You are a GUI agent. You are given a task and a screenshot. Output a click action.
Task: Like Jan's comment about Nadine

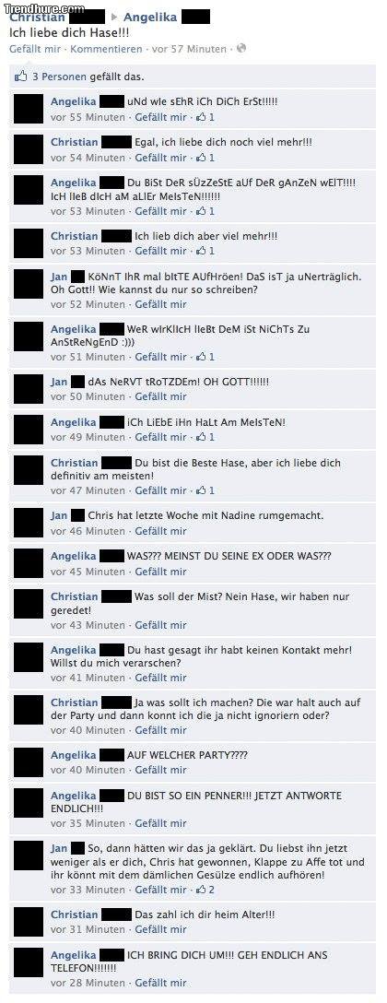[160, 531]
